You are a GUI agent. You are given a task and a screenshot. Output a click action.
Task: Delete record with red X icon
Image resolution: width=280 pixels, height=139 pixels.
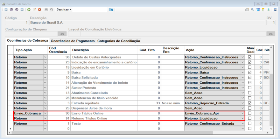click(x=40, y=9)
